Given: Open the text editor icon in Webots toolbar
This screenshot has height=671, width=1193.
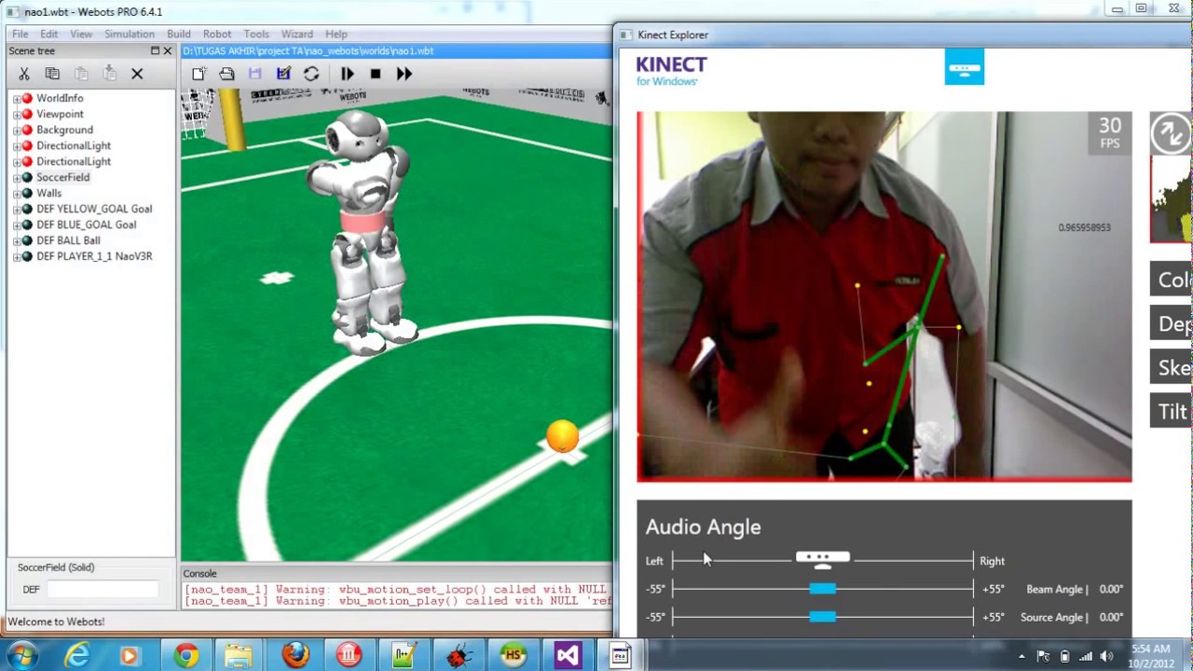Looking at the screenshot, I should (x=283, y=74).
